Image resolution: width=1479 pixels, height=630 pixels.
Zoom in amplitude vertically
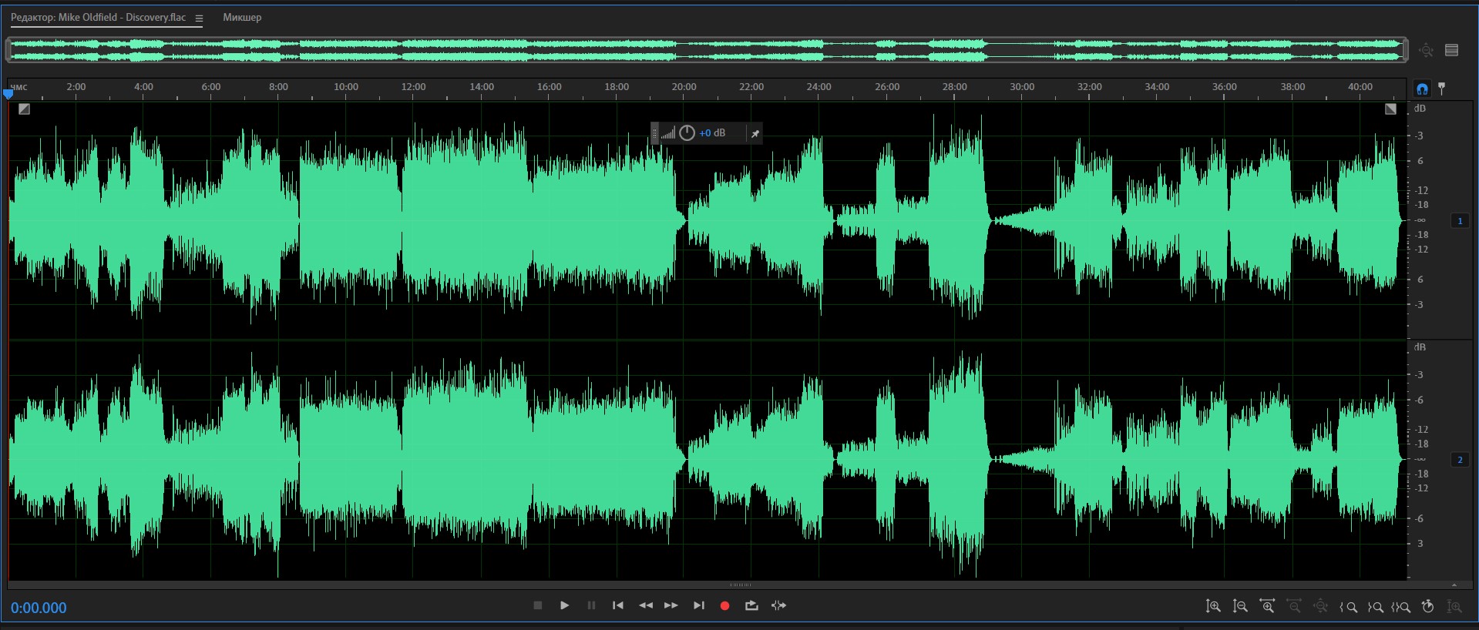[x=1213, y=607]
